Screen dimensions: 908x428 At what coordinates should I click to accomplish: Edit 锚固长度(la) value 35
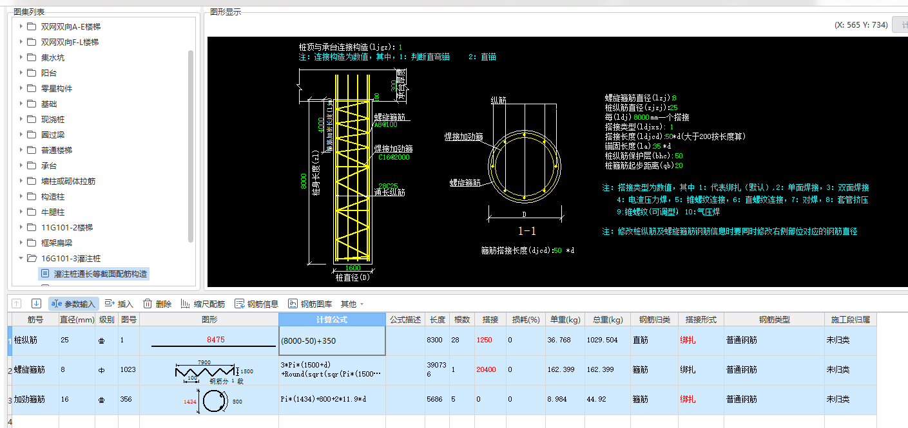(x=657, y=146)
